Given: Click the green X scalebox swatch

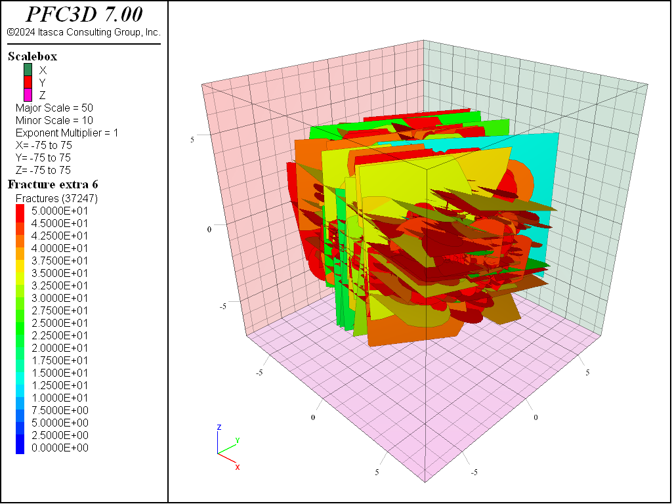Looking at the screenshot, I should pos(28,70).
